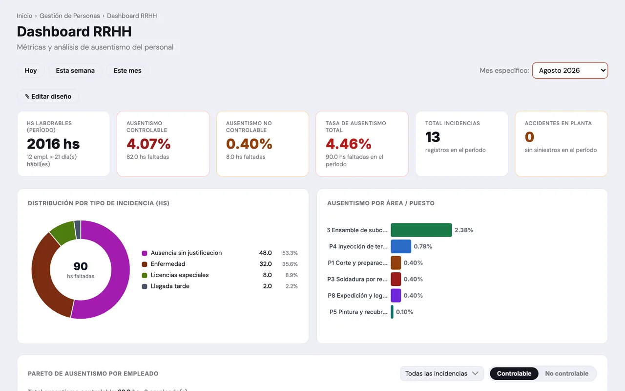Screen dimensions: 625x391
Task: Click the 2.38% bar value
Action: point(464,230)
